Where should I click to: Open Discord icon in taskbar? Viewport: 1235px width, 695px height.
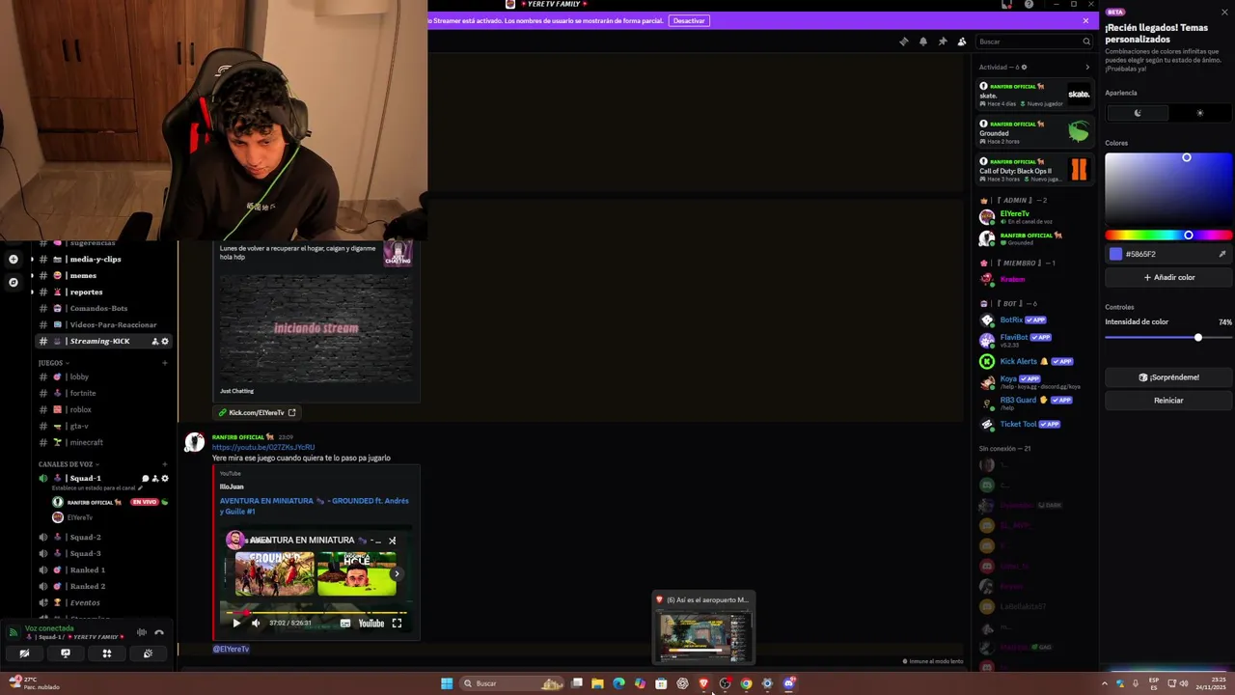[x=789, y=683]
